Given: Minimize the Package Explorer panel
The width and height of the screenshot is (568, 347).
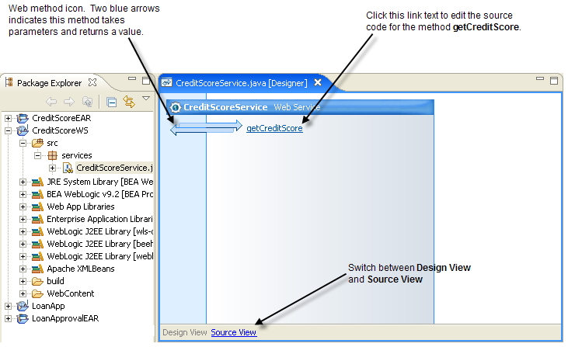Looking at the screenshot, I should pyautogui.click(x=132, y=78).
